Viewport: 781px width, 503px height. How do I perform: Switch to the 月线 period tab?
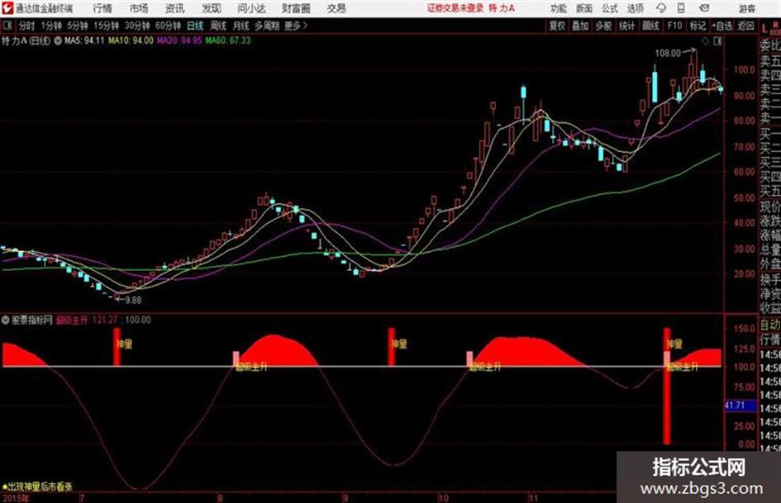(x=241, y=26)
